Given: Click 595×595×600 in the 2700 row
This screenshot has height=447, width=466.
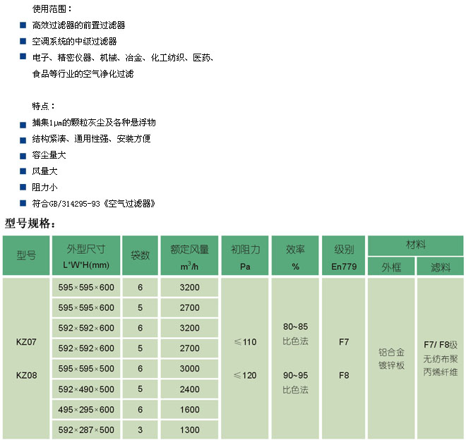Looking at the screenshot, I should click(86, 308).
